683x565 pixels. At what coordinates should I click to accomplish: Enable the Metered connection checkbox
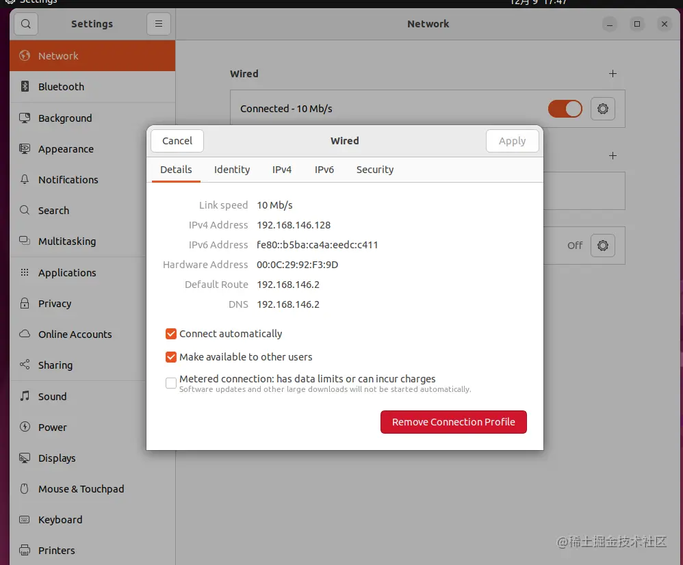[x=171, y=382]
